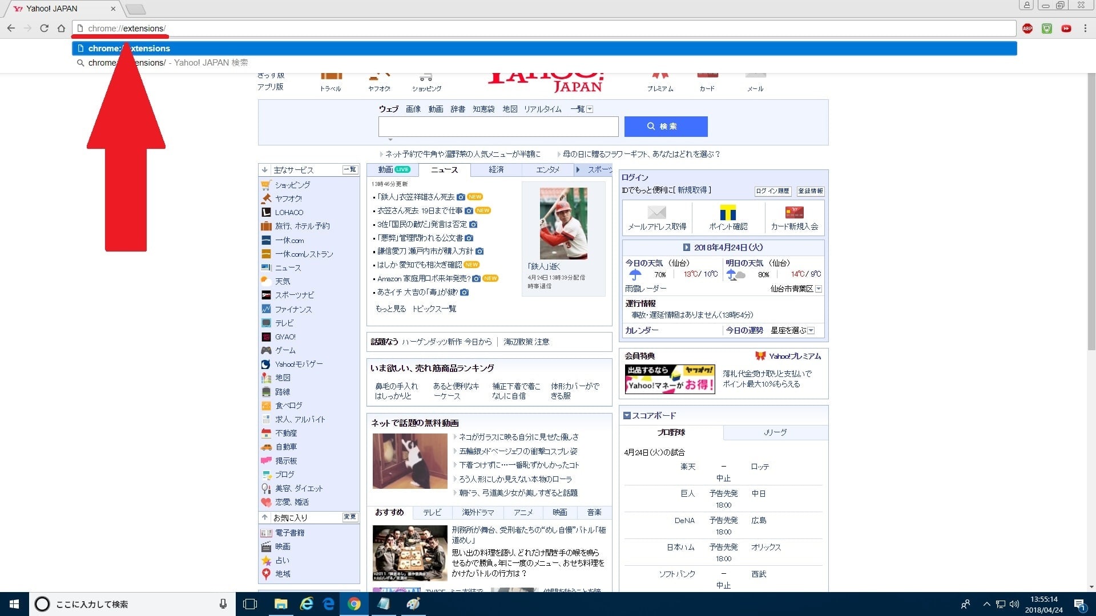Open the トピックス一覧 link

point(434,309)
